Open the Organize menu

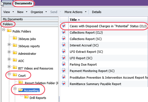pyautogui.click(x=37, y=12)
